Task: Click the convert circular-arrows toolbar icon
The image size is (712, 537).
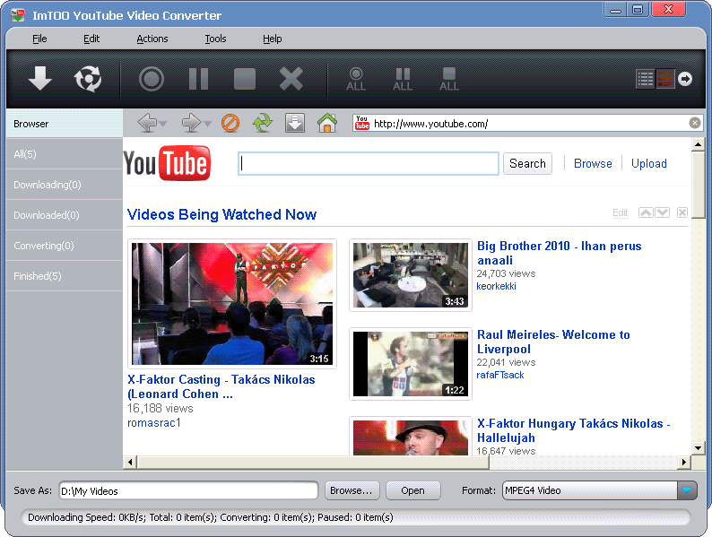Action: [88, 79]
